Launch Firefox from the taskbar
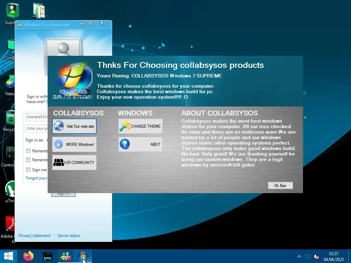Screen dimensions: 351x263 pos(28,256)
